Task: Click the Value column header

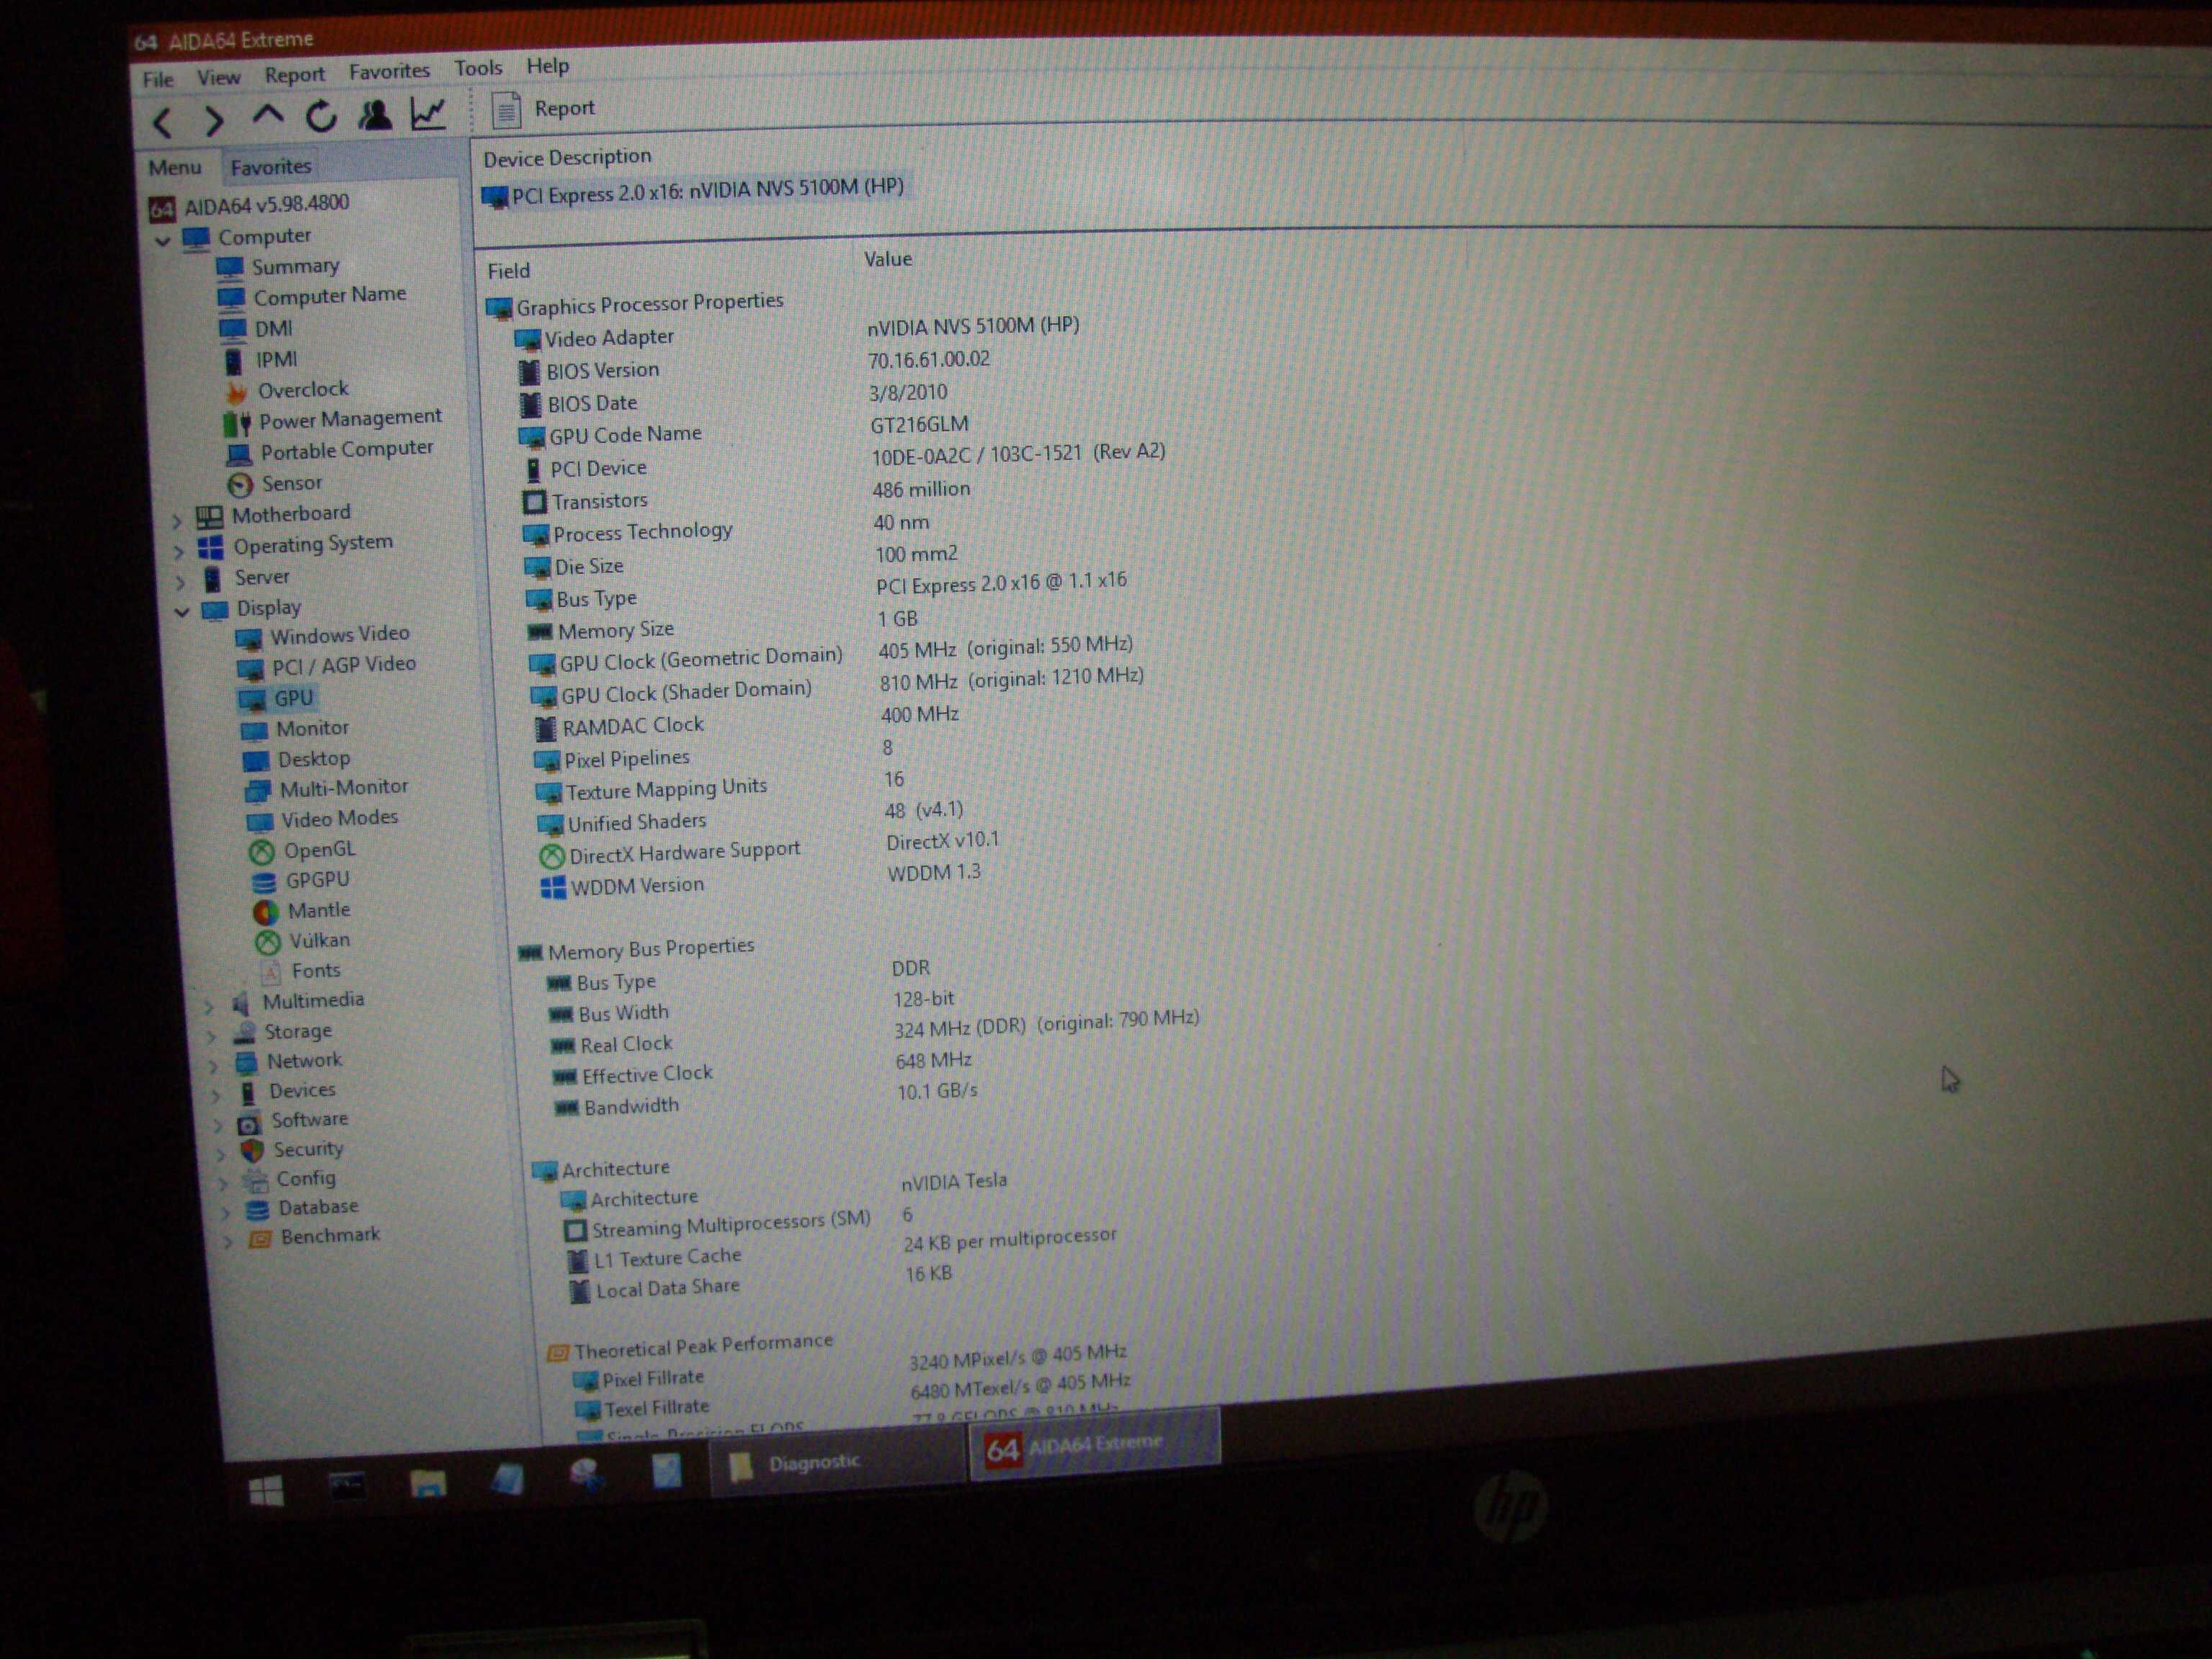Action: tap(888, 259)
